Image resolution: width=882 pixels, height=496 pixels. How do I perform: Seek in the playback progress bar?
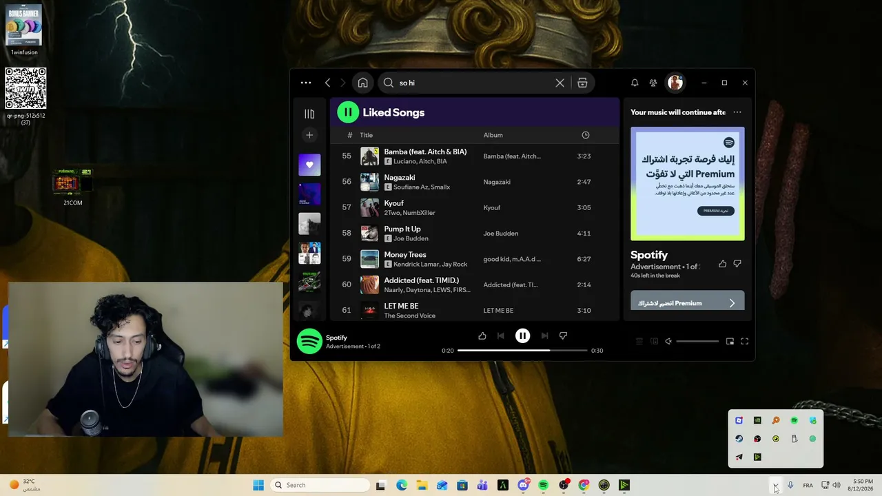point(522,351)
